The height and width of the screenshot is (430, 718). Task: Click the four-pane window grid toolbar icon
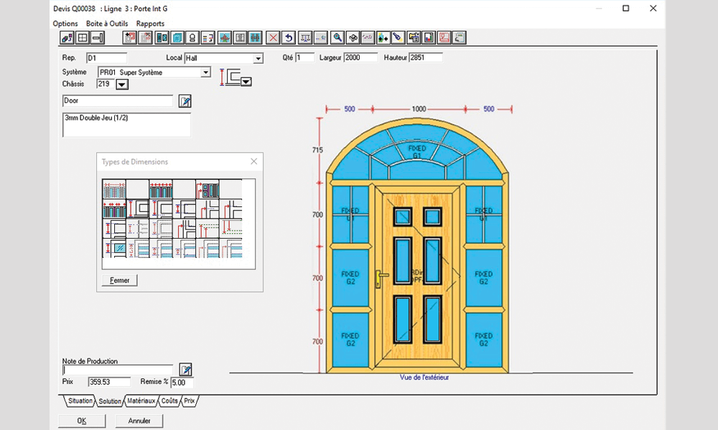(x=83, y=37)
